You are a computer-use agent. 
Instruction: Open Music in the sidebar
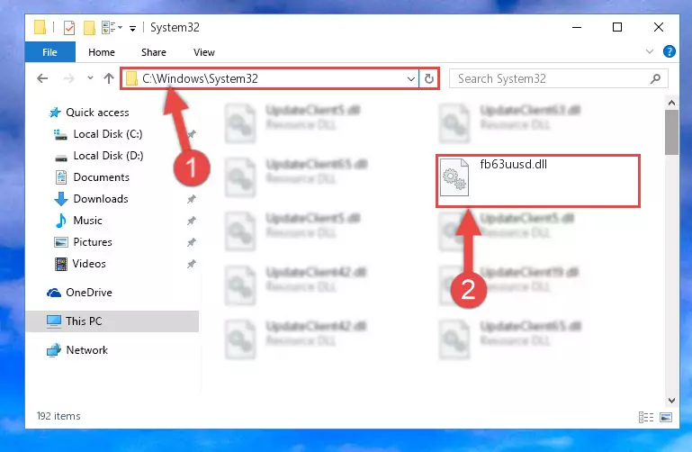pos(87,221)
